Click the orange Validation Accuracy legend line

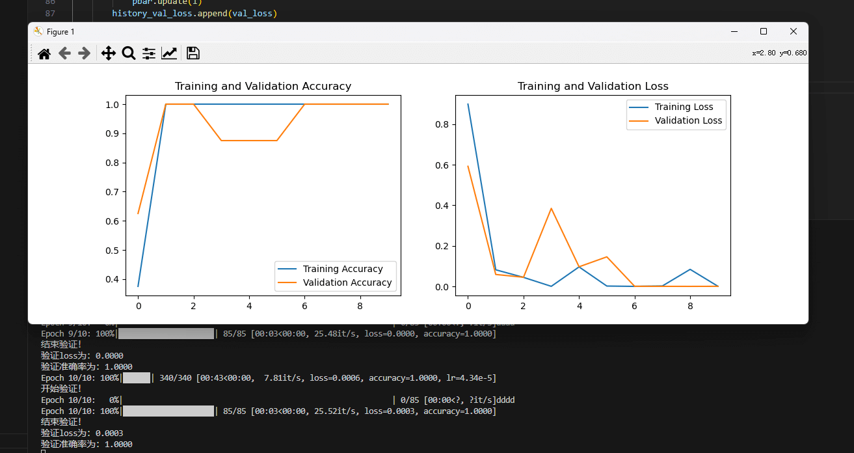pyautogui.click(x=287, y=282)
